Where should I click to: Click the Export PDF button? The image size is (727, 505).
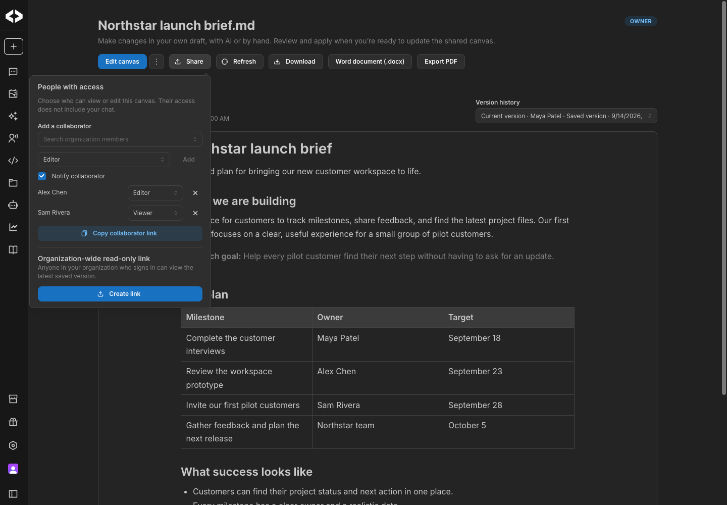441,62
